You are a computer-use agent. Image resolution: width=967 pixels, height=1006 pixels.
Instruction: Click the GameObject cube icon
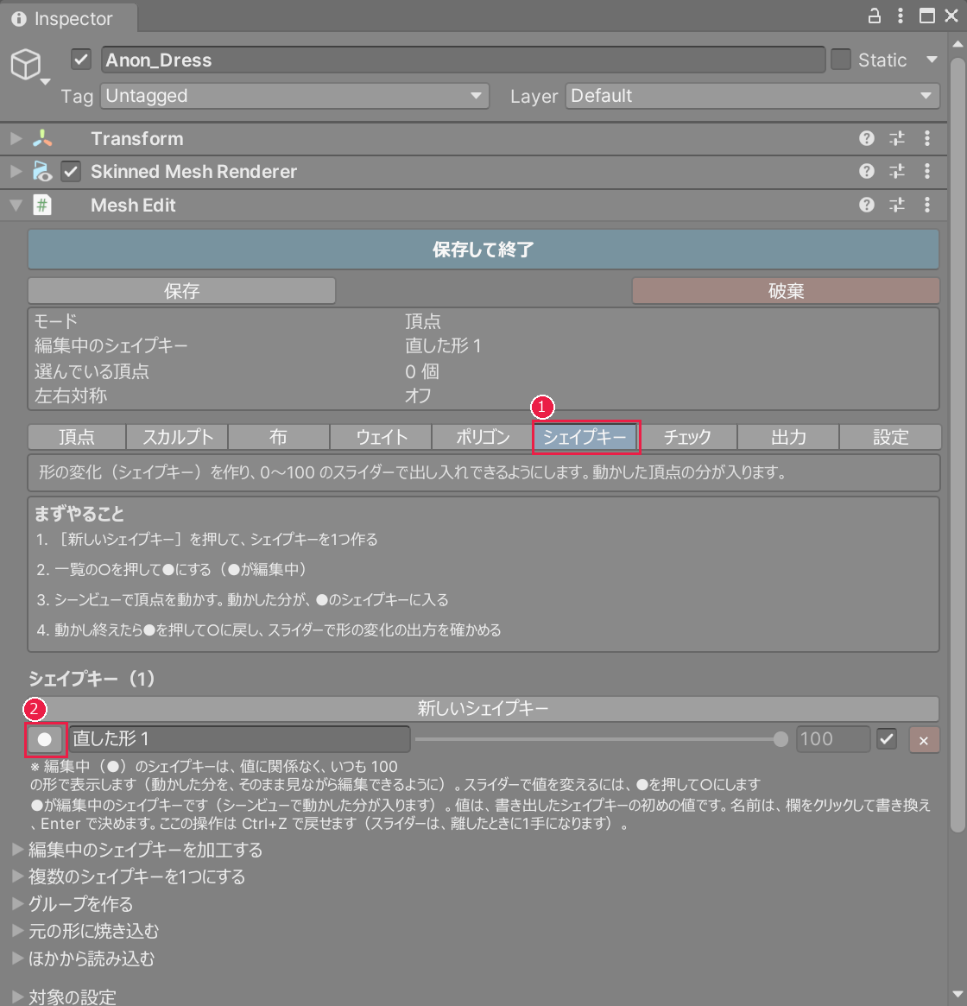coord(26,64)
